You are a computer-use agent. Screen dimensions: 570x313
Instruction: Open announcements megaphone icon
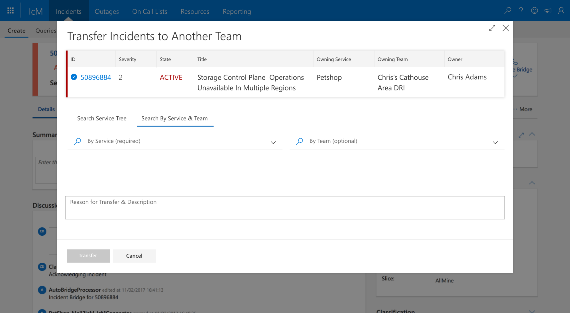click(x=548, y=11)
